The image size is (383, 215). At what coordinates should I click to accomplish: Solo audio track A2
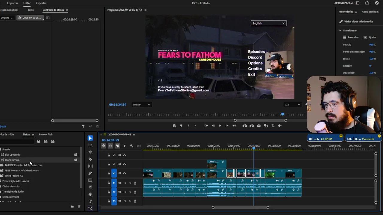click(130, 192)
